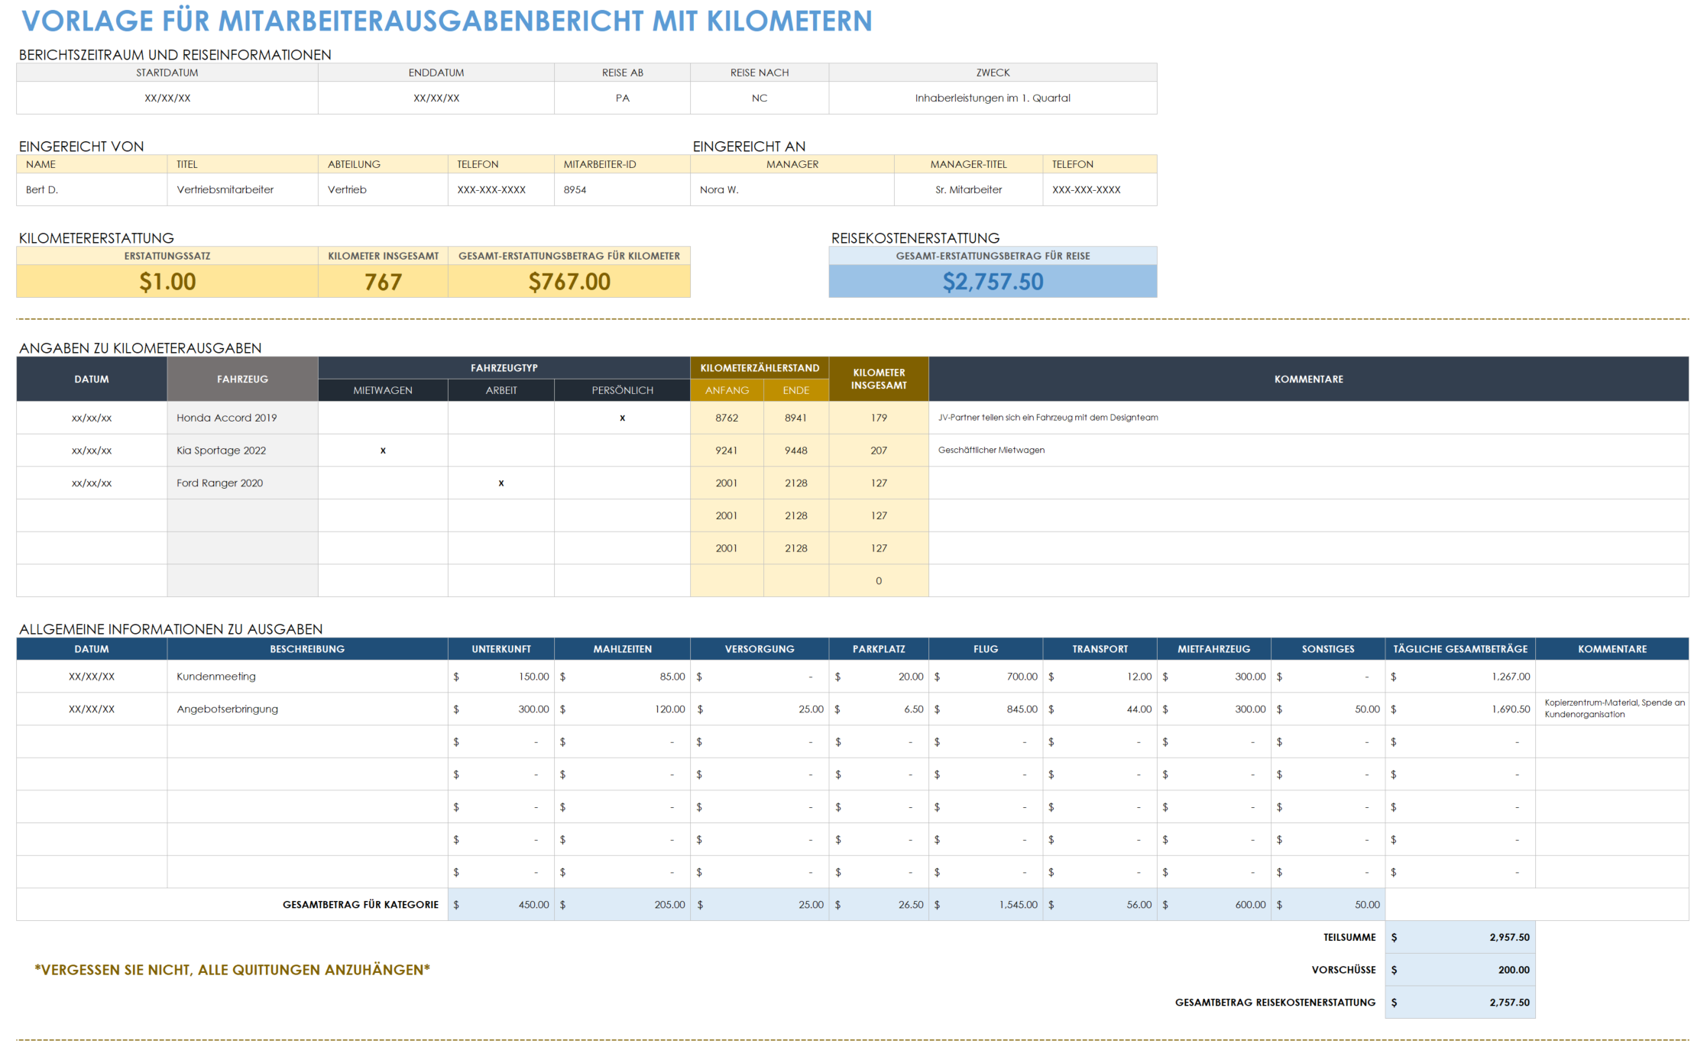Click the name cell Bert D.

(x=92, y=189)
